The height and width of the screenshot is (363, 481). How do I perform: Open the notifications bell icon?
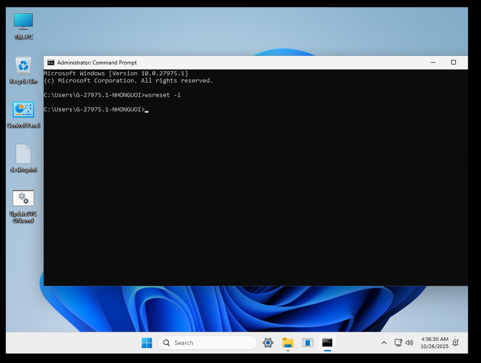point(456,343)
